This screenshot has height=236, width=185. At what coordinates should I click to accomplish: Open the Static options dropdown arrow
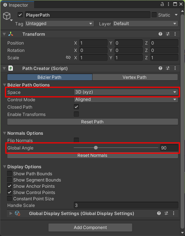tap(176, 15)
